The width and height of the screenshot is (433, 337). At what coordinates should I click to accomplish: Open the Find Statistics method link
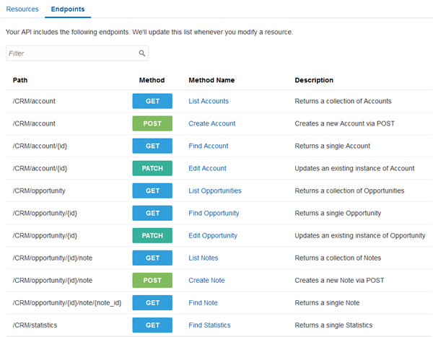click(x=209, y=325)
